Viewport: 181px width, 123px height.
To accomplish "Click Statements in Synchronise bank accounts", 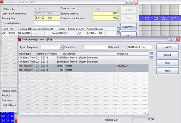I will 129,27.
